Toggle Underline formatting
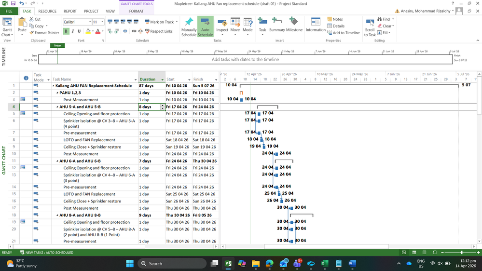The image size is (482, 271). click(79, 31)
